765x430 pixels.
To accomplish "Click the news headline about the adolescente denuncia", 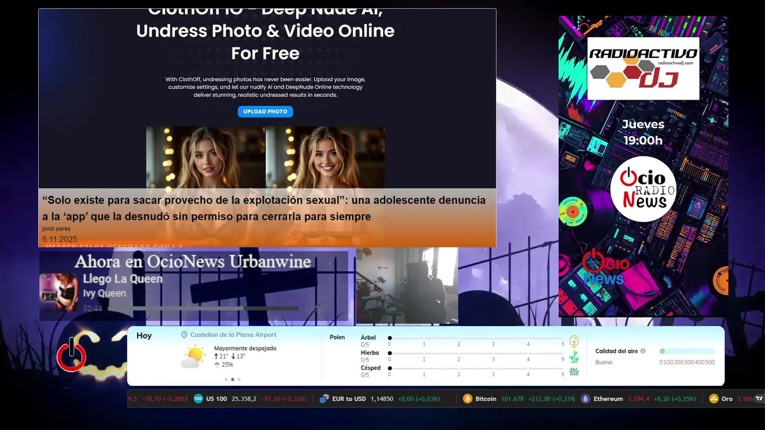I will pyautogui.click(x=264, y=208).
